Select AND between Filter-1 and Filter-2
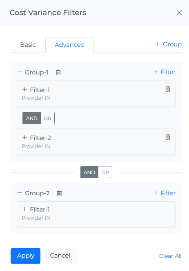Image resolution: width=189 pixels, height=271 pixels. click(32, 118)
